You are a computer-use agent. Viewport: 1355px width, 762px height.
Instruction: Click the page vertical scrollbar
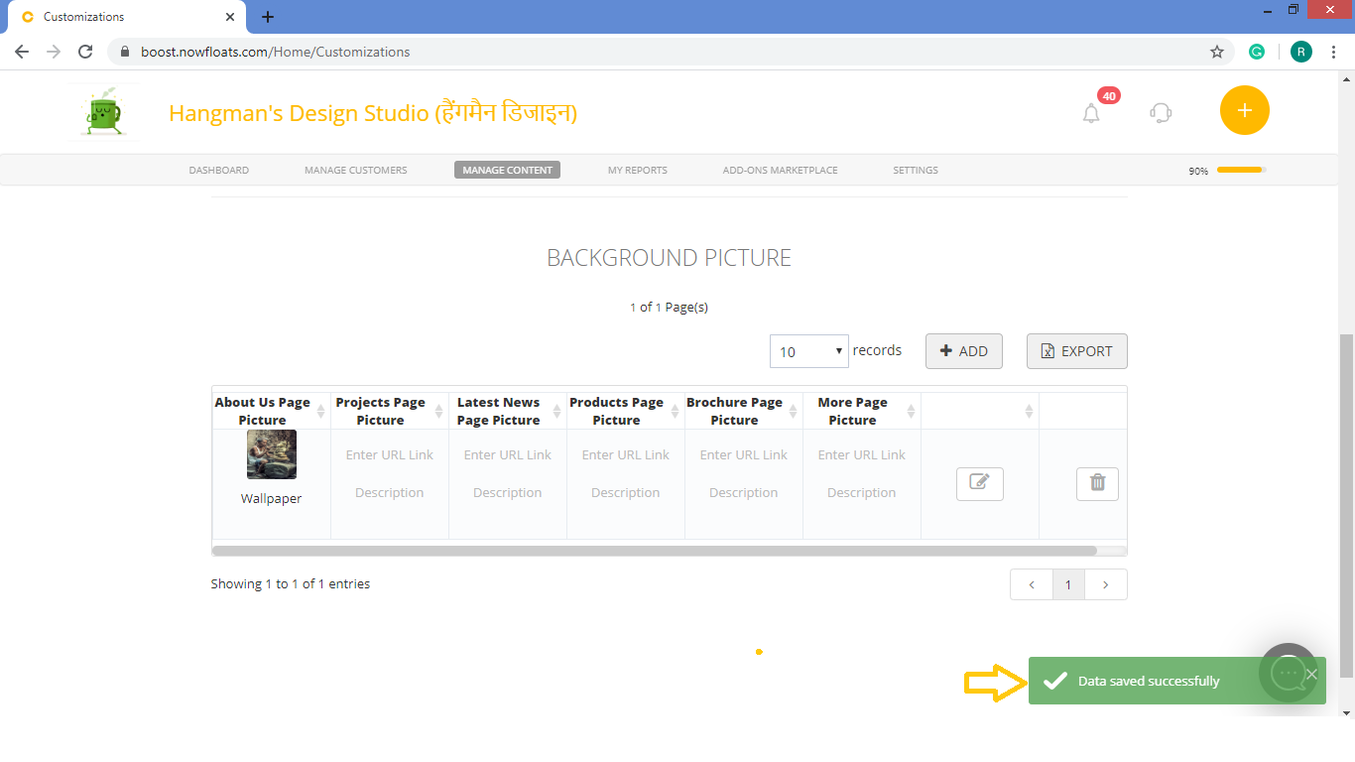coord(1346,505)
